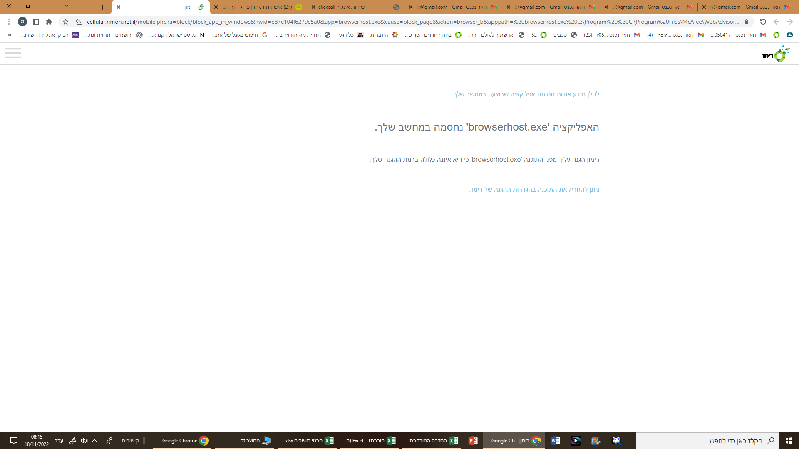Click the share page icon in the address bar
This screenshot has height=449, width=799.
pyautogui.click(x=79, y=22)
